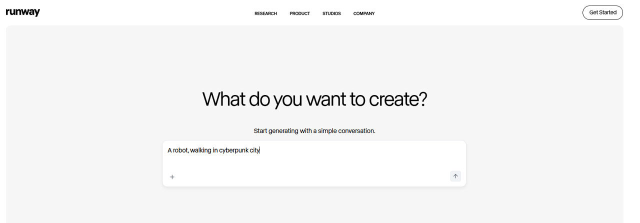Screen dimensions: 640x223
Task: Click the word "create?" in the main heading
Action: (x=398, y=99)
